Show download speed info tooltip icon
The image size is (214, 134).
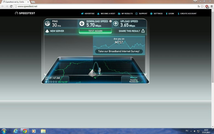coord(110,21)
